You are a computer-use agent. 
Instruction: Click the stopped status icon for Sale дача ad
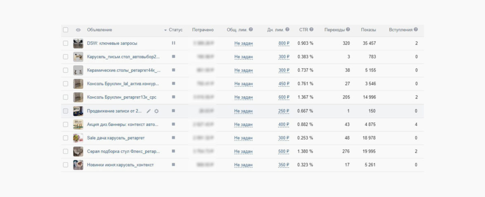[173, 138]
